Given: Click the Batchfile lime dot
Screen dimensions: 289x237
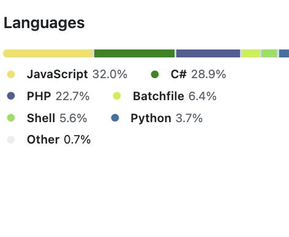Looking at the screenshot, I should pos(117,96).
